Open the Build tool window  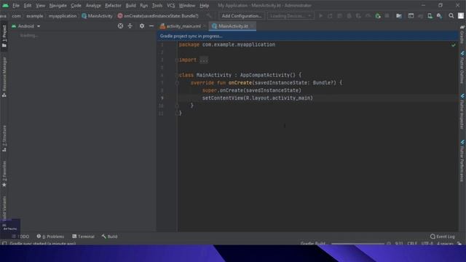109,237
